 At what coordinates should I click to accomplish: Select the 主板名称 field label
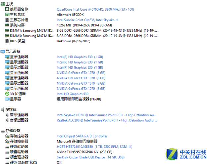pos(17,15)
